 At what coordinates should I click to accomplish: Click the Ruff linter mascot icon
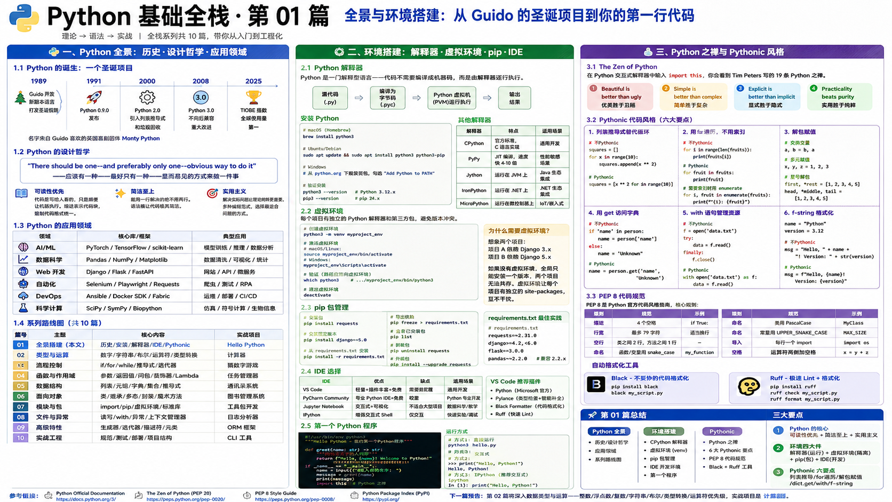[x=748, y=386]
